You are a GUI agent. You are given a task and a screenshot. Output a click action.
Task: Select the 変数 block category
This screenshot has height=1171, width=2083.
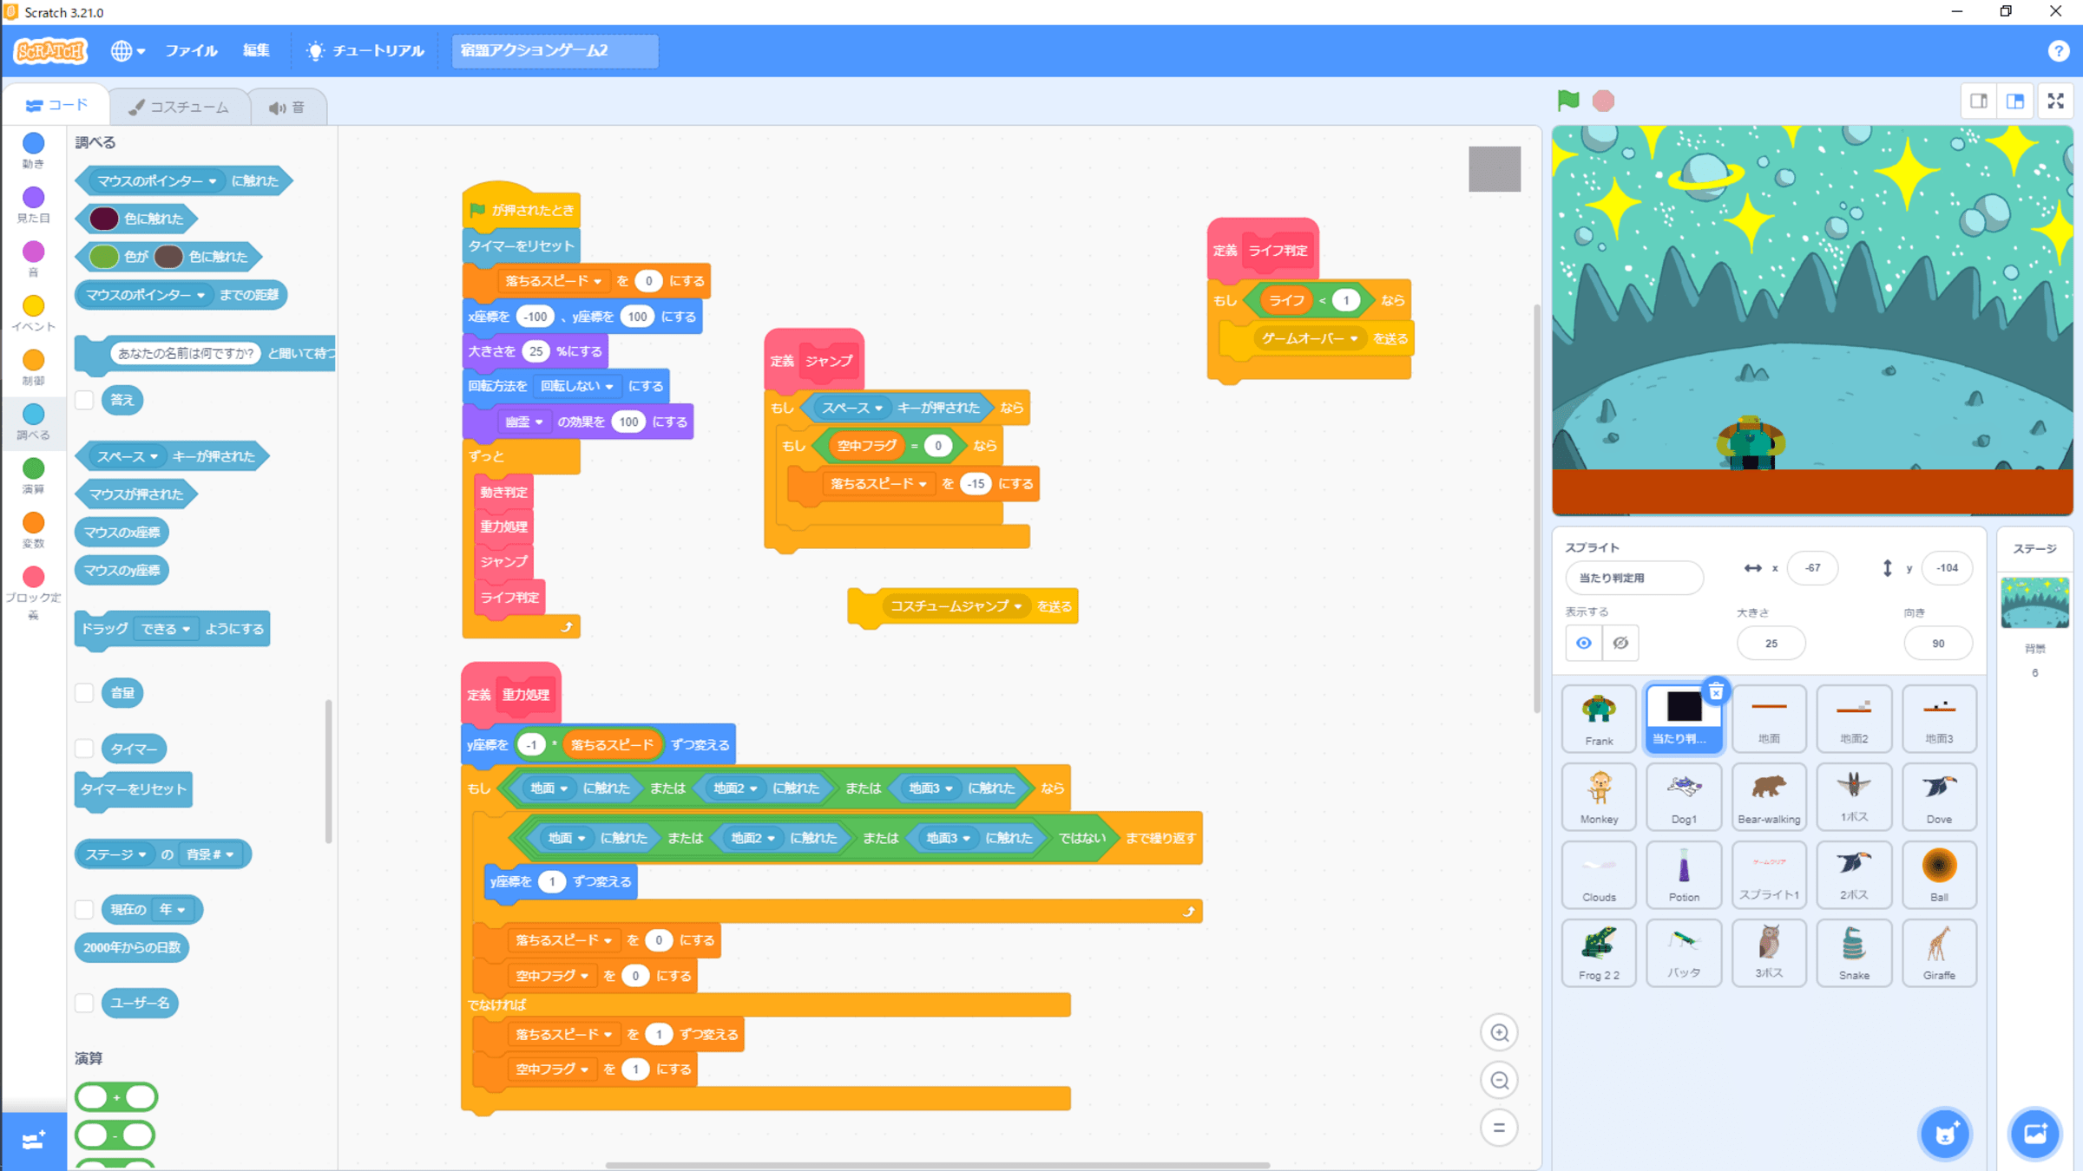coord(33,529)
